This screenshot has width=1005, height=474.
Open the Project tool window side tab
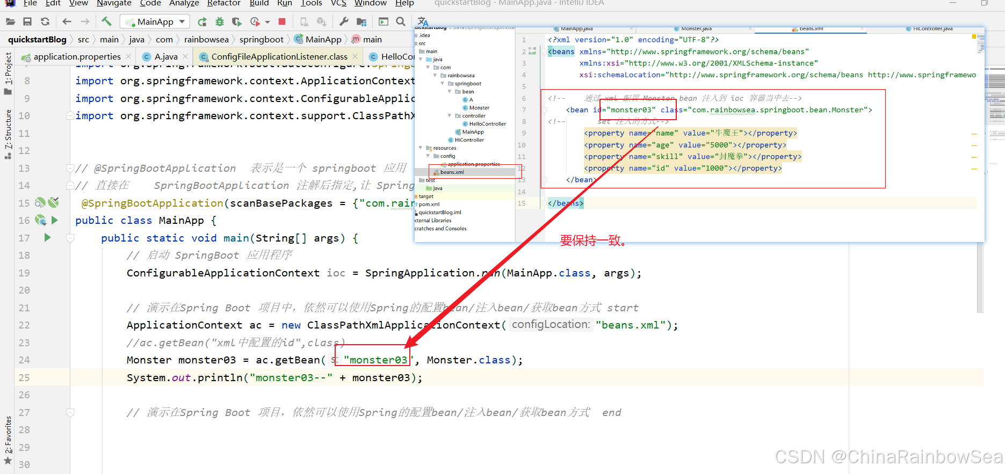8,72
